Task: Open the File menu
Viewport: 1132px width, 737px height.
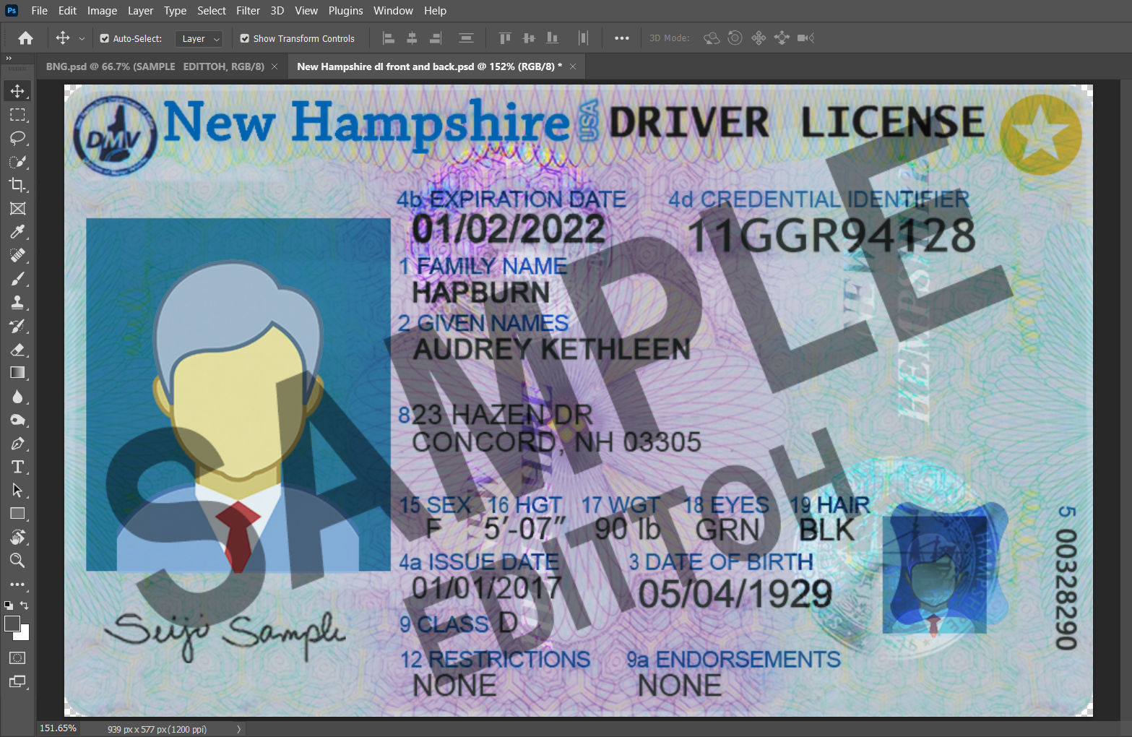Action: pyautogui.click(x=40, y=11)
